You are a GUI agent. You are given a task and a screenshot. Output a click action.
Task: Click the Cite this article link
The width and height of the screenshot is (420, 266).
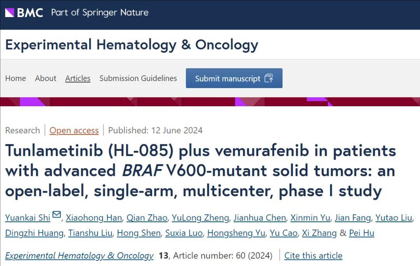click(313, 256)
